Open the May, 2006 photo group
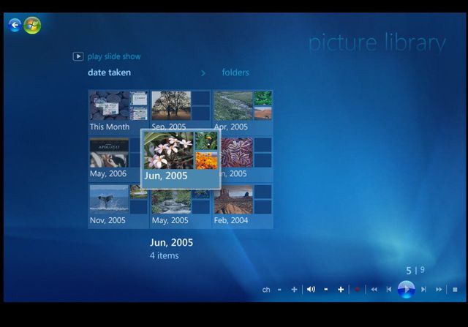 114,159
